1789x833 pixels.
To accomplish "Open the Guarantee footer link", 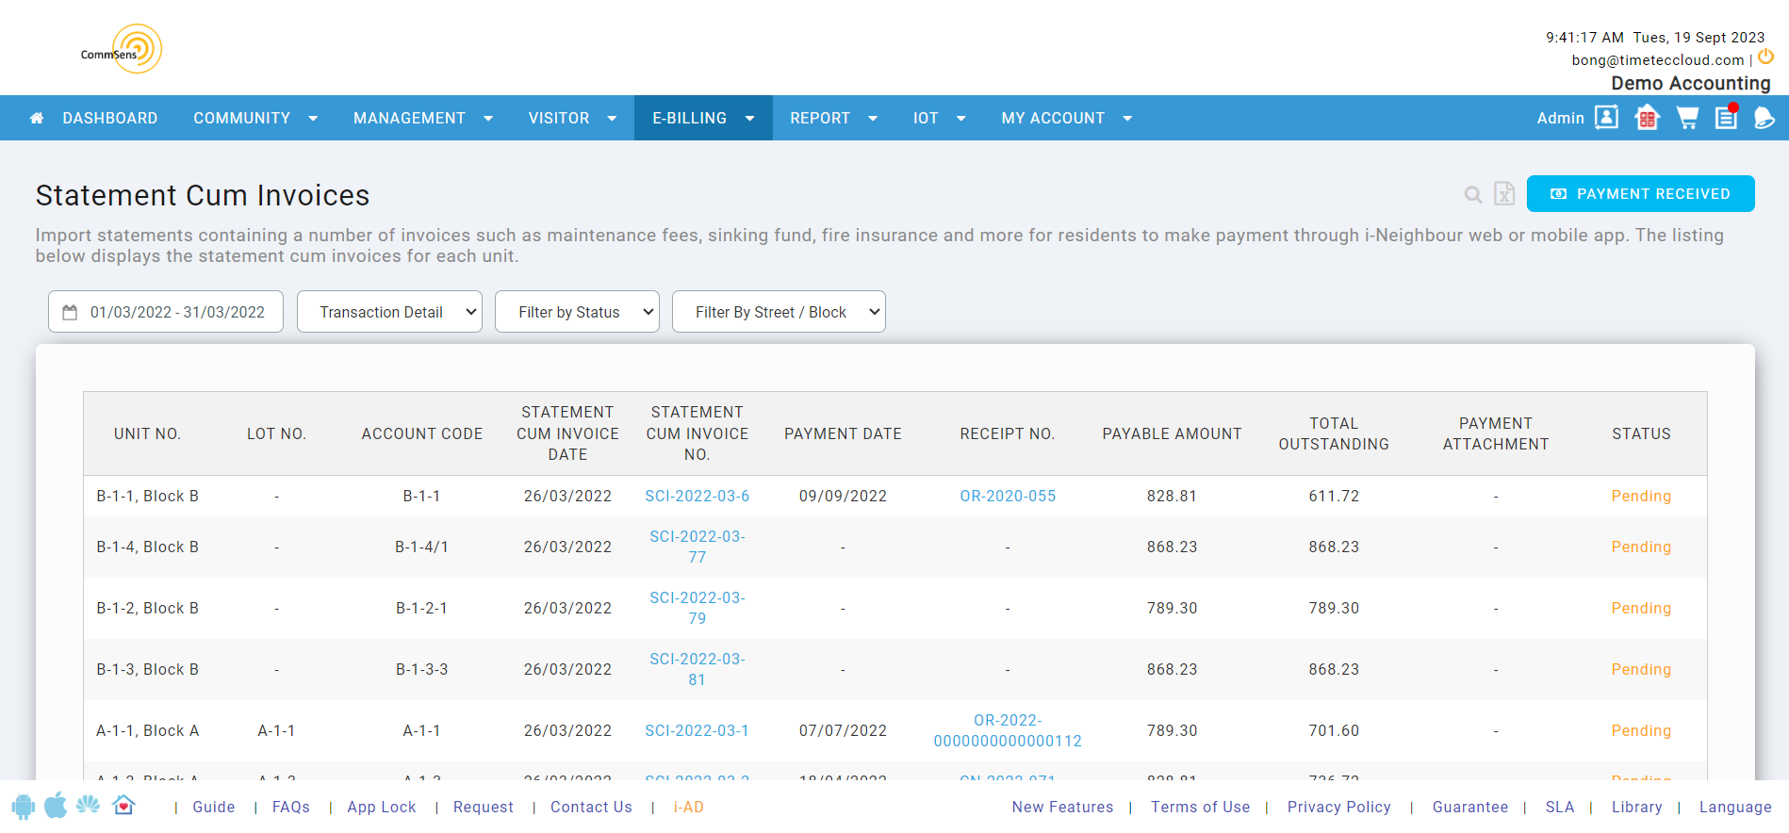I will tap(1470, 808).
